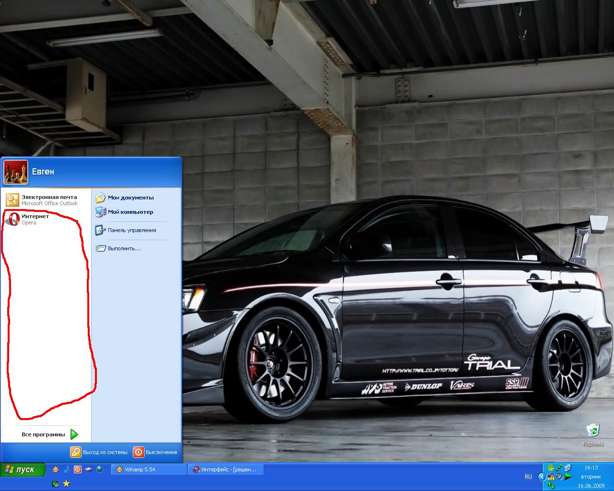The image size is (614, 491).
Task: Open Панель управления
Action: coord(126,230)
